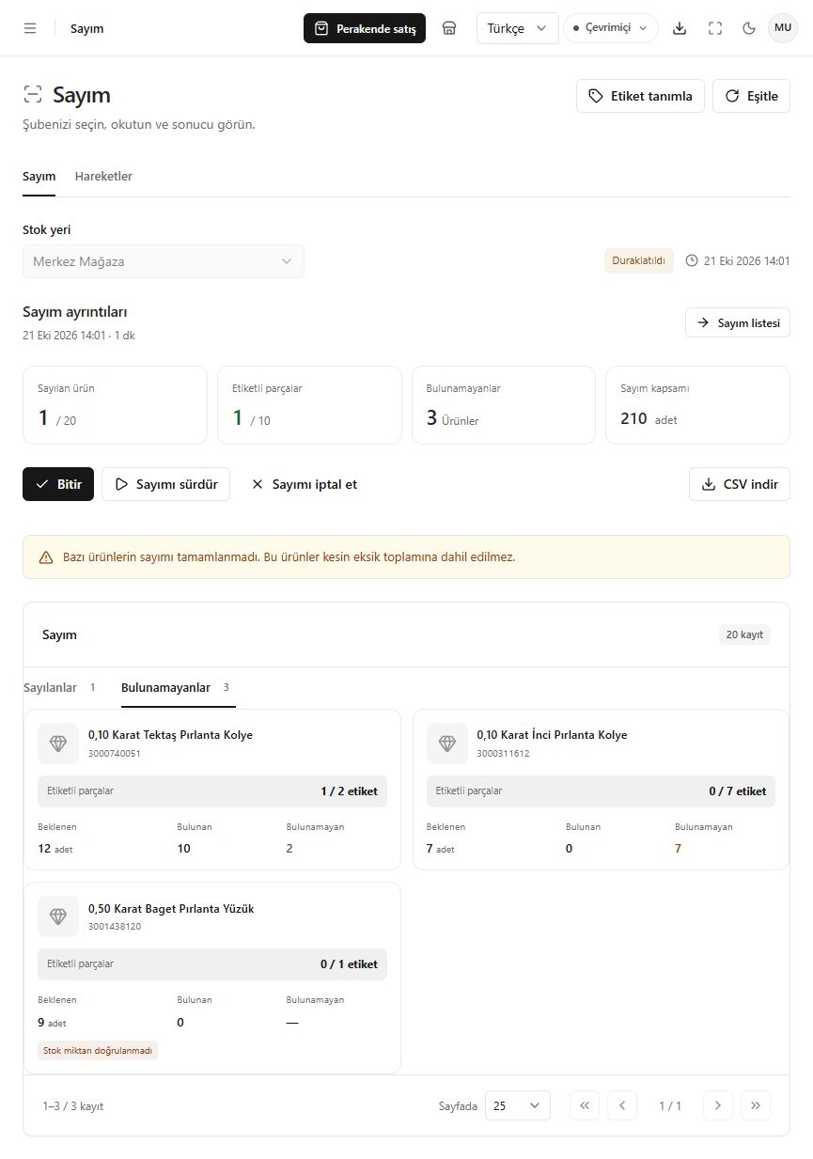Screen dimensions: 813x1159
Task: Click the download icon in top bar
Action: 680,28
